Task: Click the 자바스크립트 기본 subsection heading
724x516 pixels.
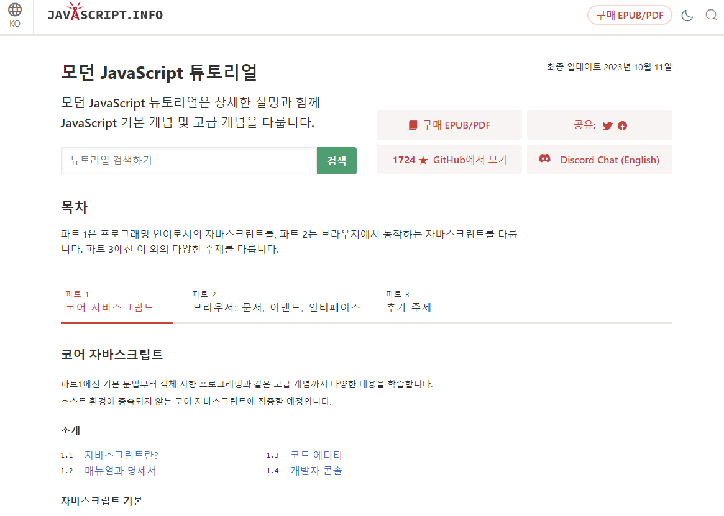Action: [101, 501]
